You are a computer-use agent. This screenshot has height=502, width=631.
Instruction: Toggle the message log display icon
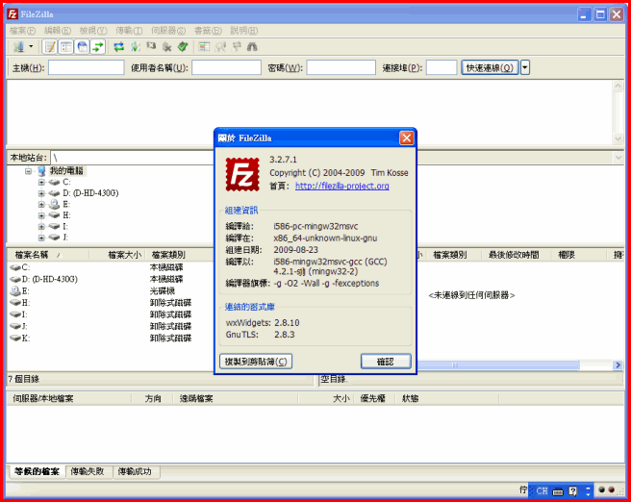pyautogui.click(x=50, y=46)
